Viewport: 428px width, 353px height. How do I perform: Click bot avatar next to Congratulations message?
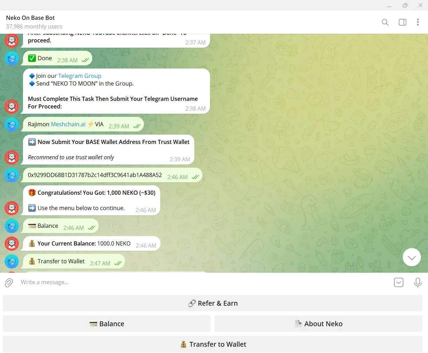11,208
